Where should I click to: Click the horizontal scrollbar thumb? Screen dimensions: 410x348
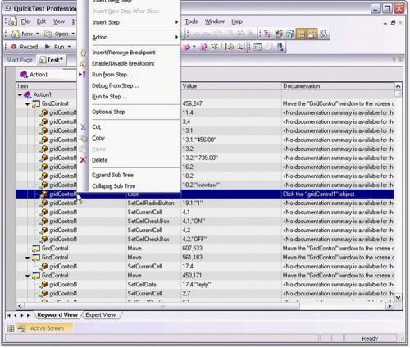[x=162, y=306]
